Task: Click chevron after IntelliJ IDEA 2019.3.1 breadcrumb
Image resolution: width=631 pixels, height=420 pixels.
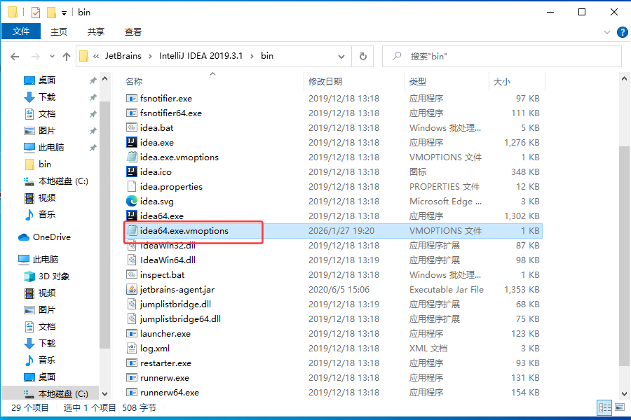Action: (252, 56)
